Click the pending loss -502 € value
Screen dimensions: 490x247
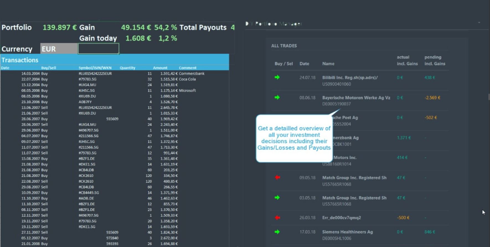(x=431, y=118)
